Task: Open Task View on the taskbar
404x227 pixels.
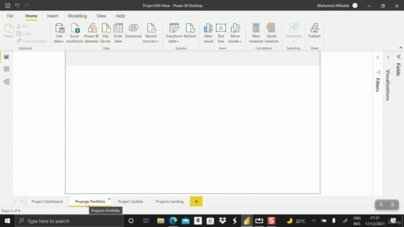Action: tap(146, 221)
